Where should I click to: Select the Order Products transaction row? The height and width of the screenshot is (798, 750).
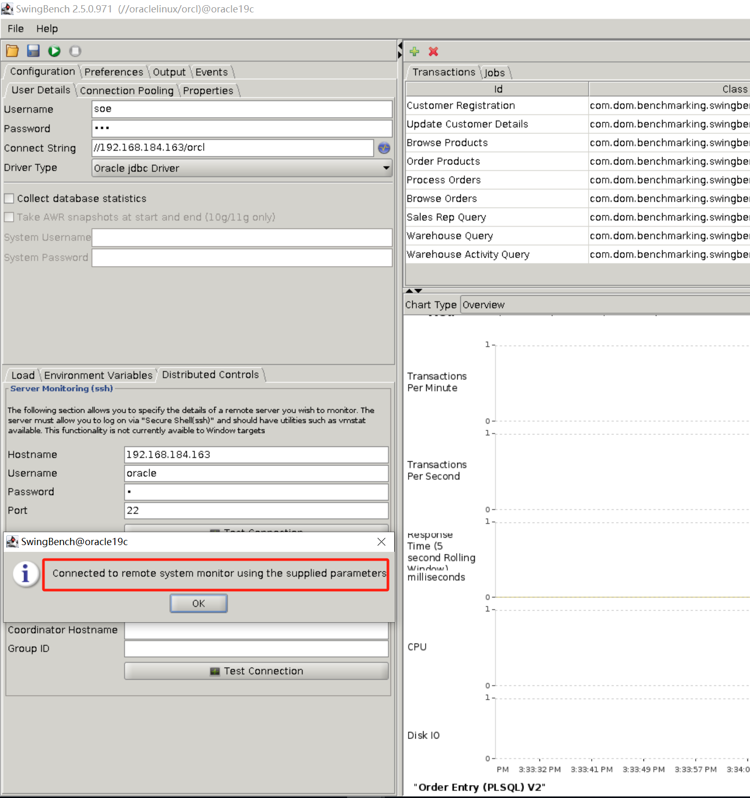point(578,161)
